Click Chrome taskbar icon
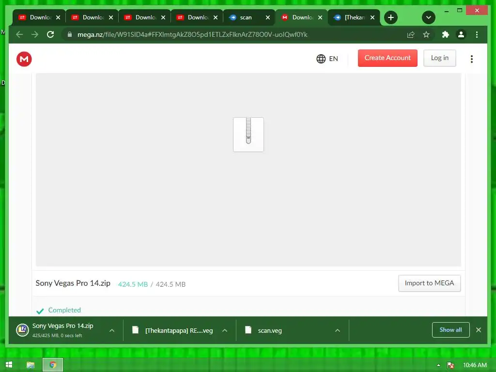 click(53, 365)
